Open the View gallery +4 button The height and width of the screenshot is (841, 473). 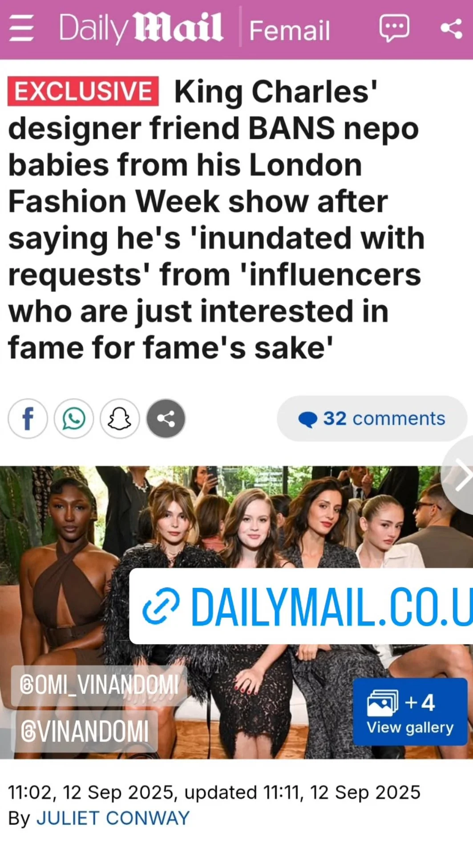pos(410,712)
